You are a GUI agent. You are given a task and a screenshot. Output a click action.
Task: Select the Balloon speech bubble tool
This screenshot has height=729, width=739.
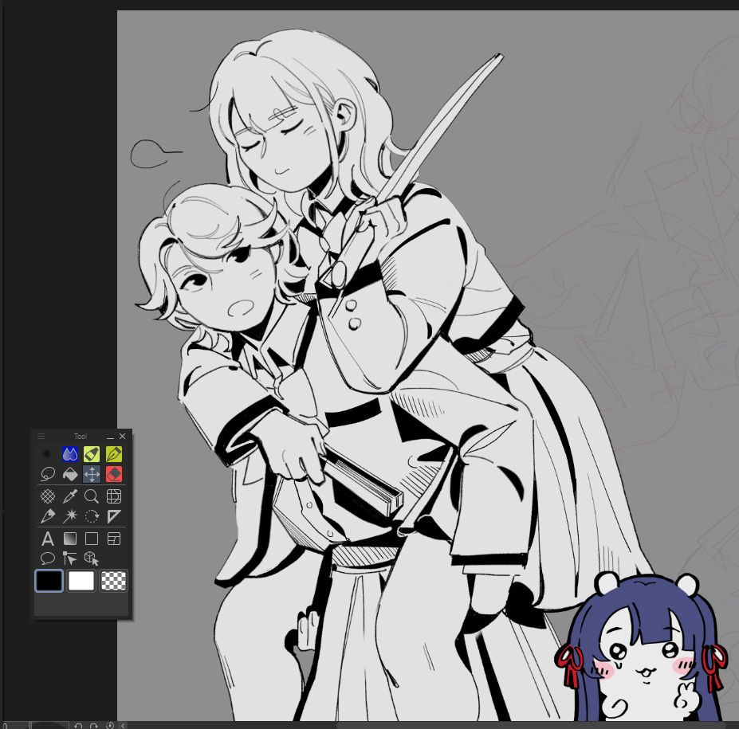(48, 559)
